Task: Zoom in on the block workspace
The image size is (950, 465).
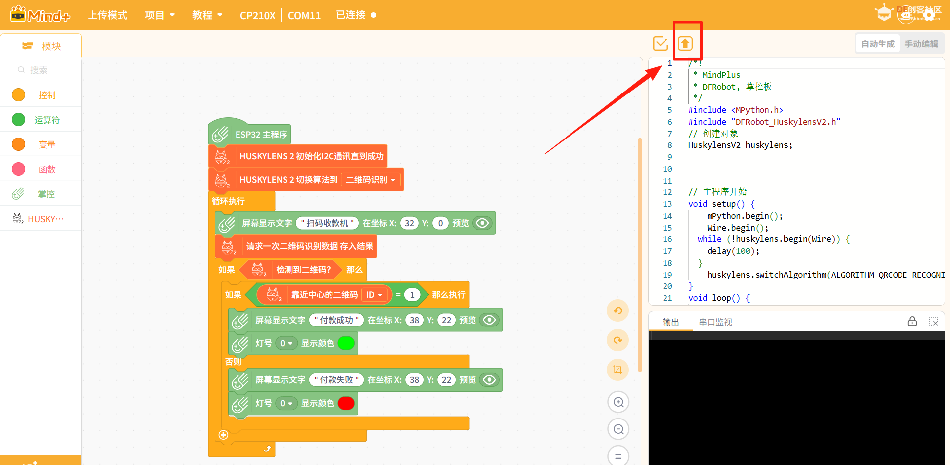Action: click(618, 402)
